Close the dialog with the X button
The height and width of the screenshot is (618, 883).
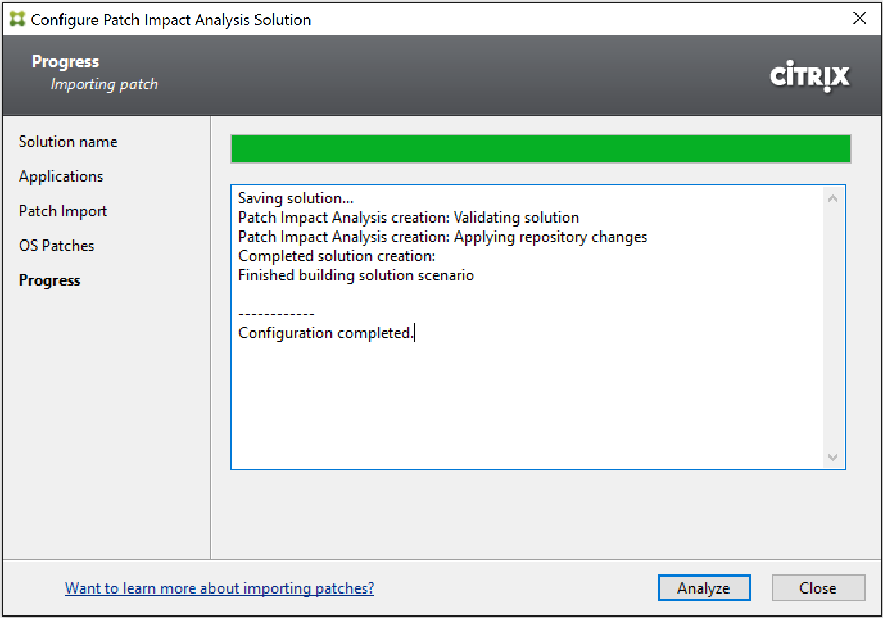(859, 19)
